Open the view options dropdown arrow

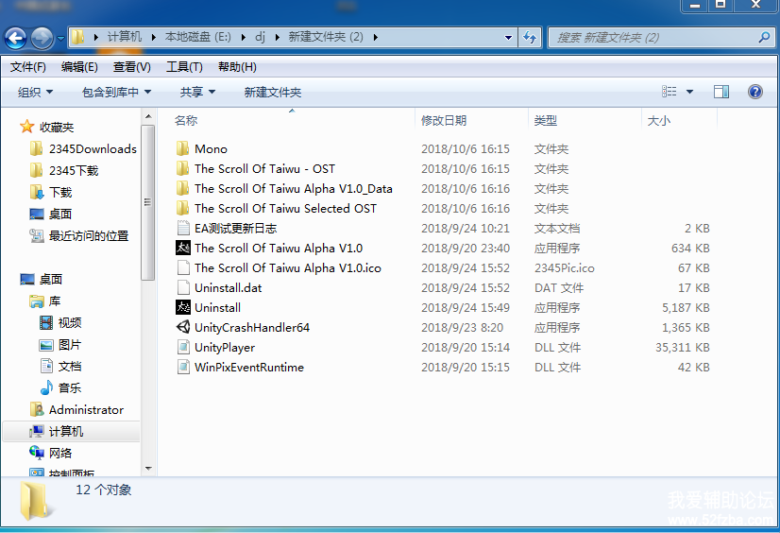[x=689, y=92]
